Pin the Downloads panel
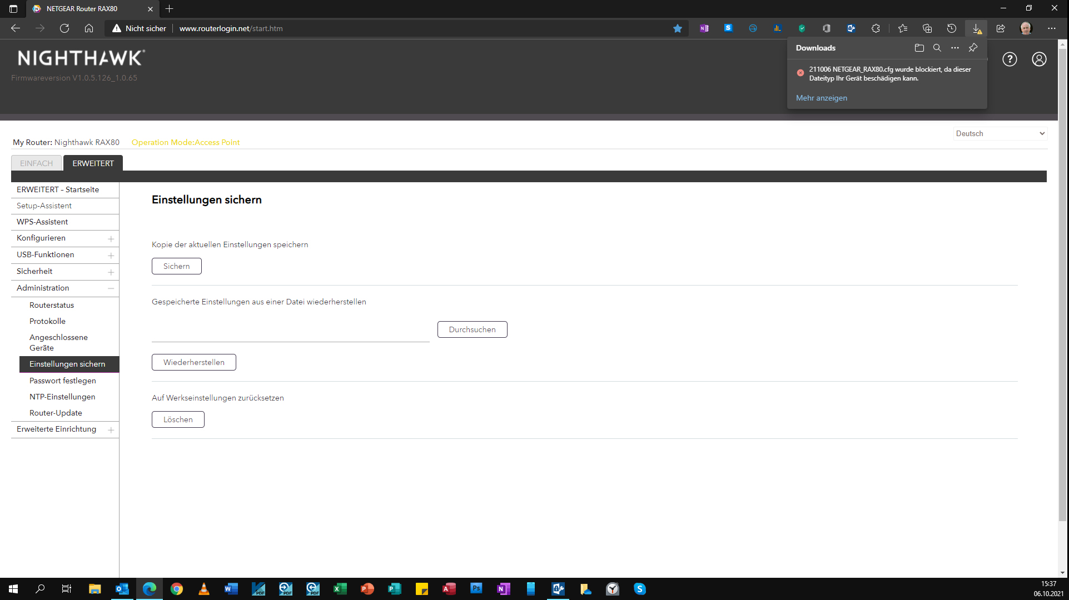This screenshot has height=600, width=1069. click(x=973, y=48)
